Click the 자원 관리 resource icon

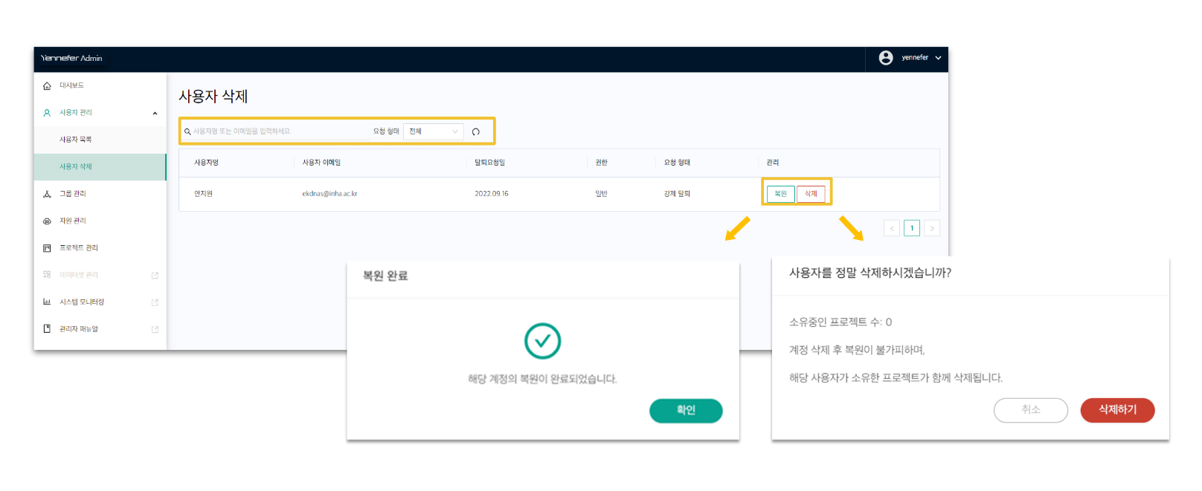click(47, 221)
